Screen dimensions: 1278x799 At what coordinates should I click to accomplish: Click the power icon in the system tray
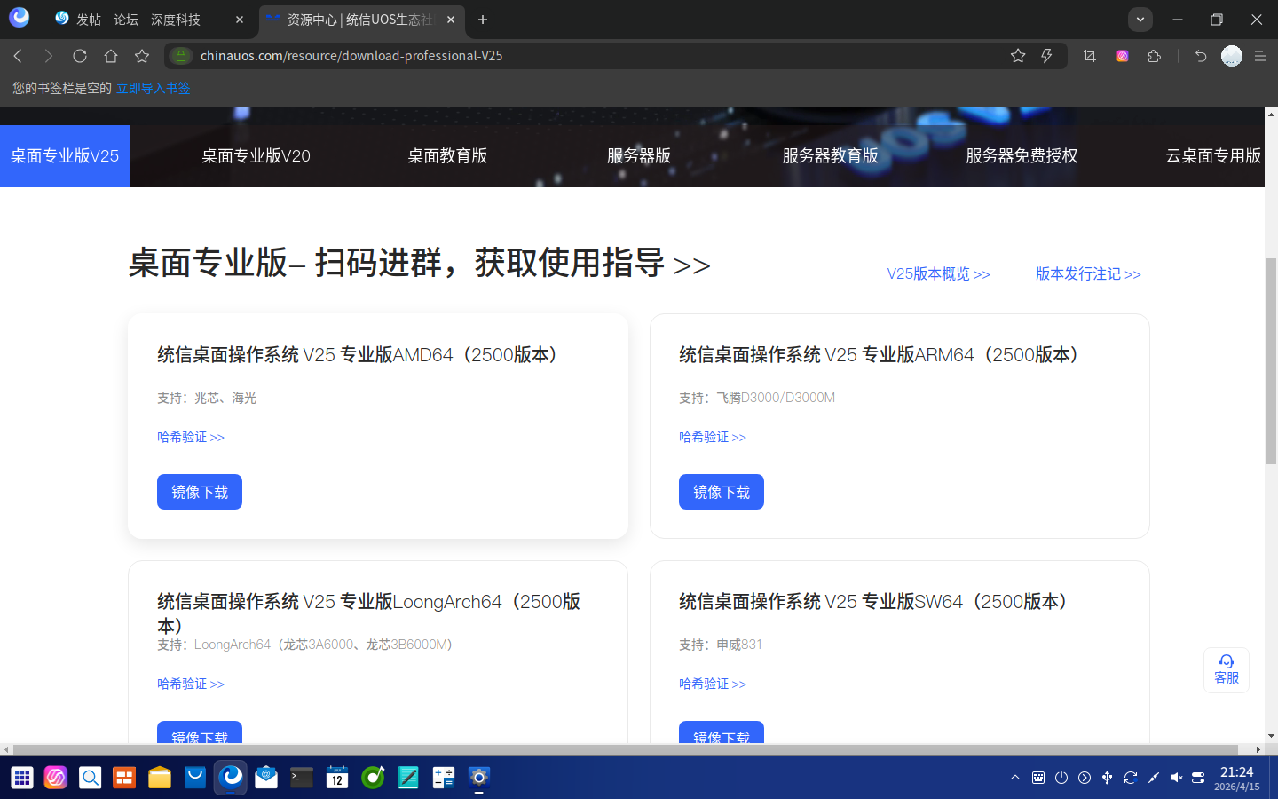[x=1061, y=778]
